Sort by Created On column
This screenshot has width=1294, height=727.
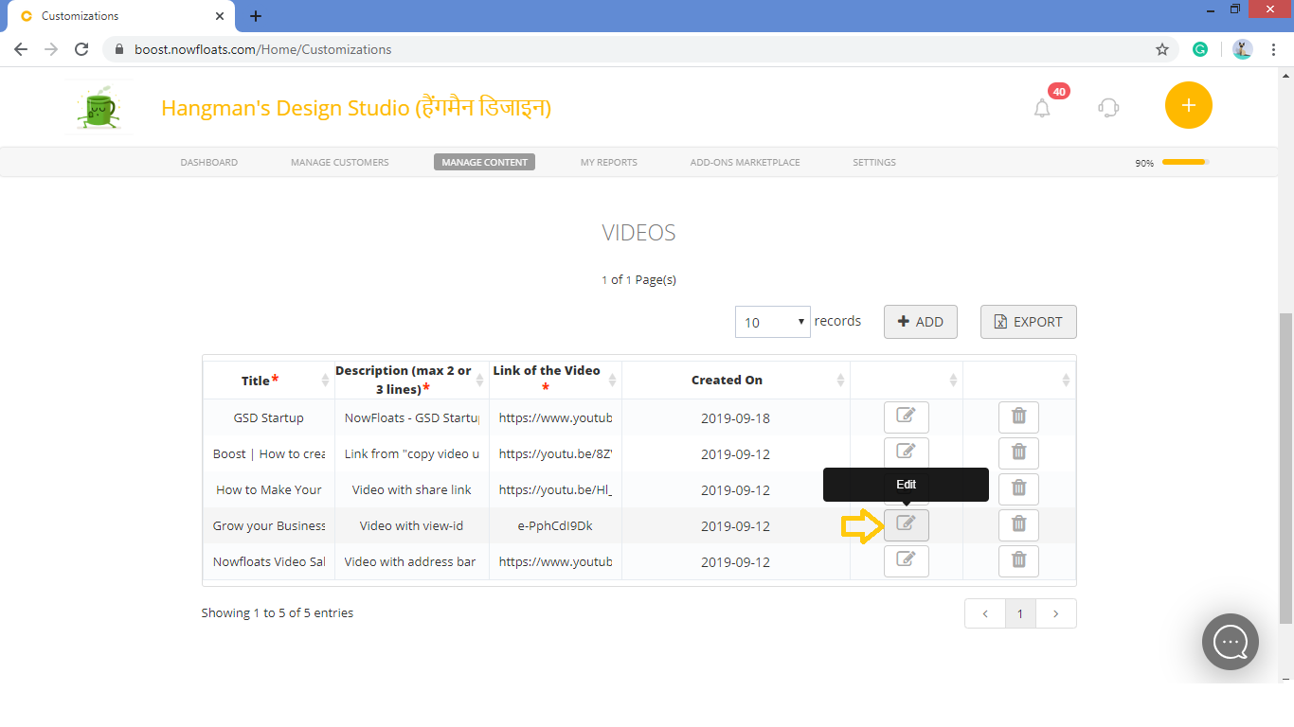point(736,380)
